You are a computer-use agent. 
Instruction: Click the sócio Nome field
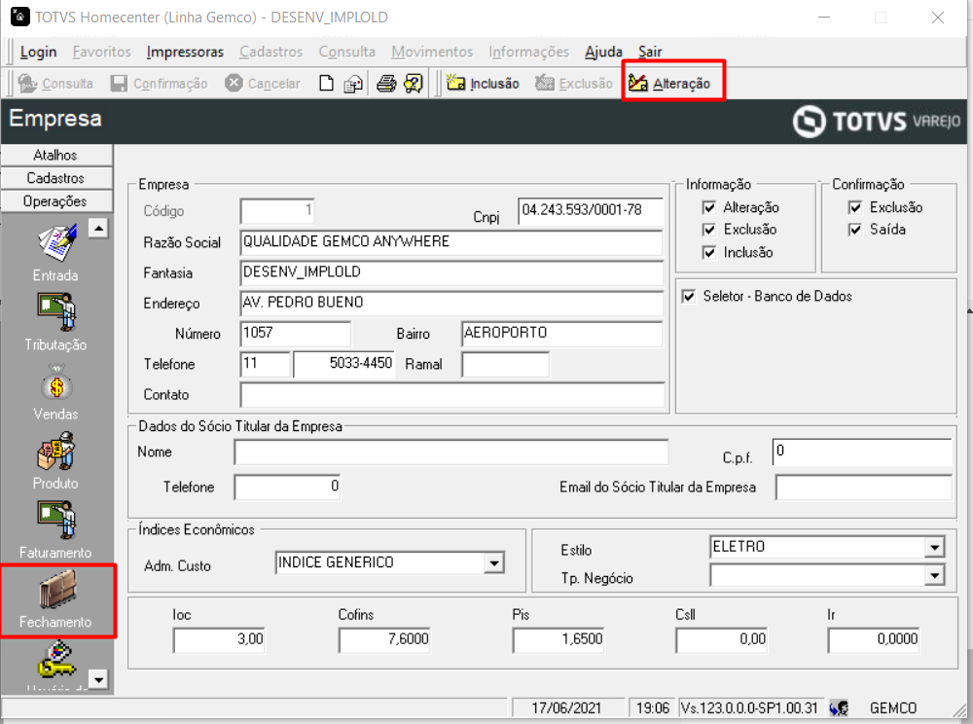[x=451, y=452]
